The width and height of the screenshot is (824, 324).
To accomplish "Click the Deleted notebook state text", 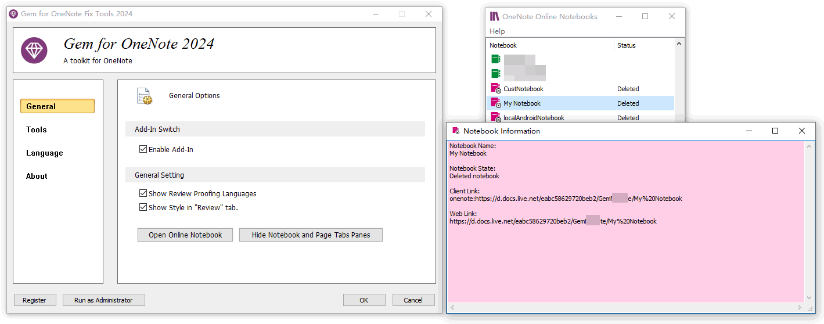I will [474, 176].
